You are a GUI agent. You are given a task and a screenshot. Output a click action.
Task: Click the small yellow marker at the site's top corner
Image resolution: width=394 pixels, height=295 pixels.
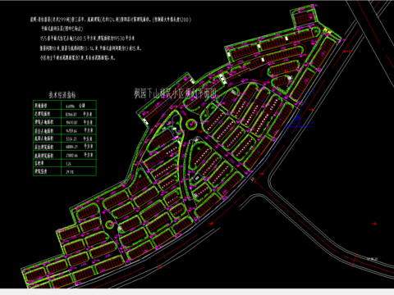click(327, 31)
